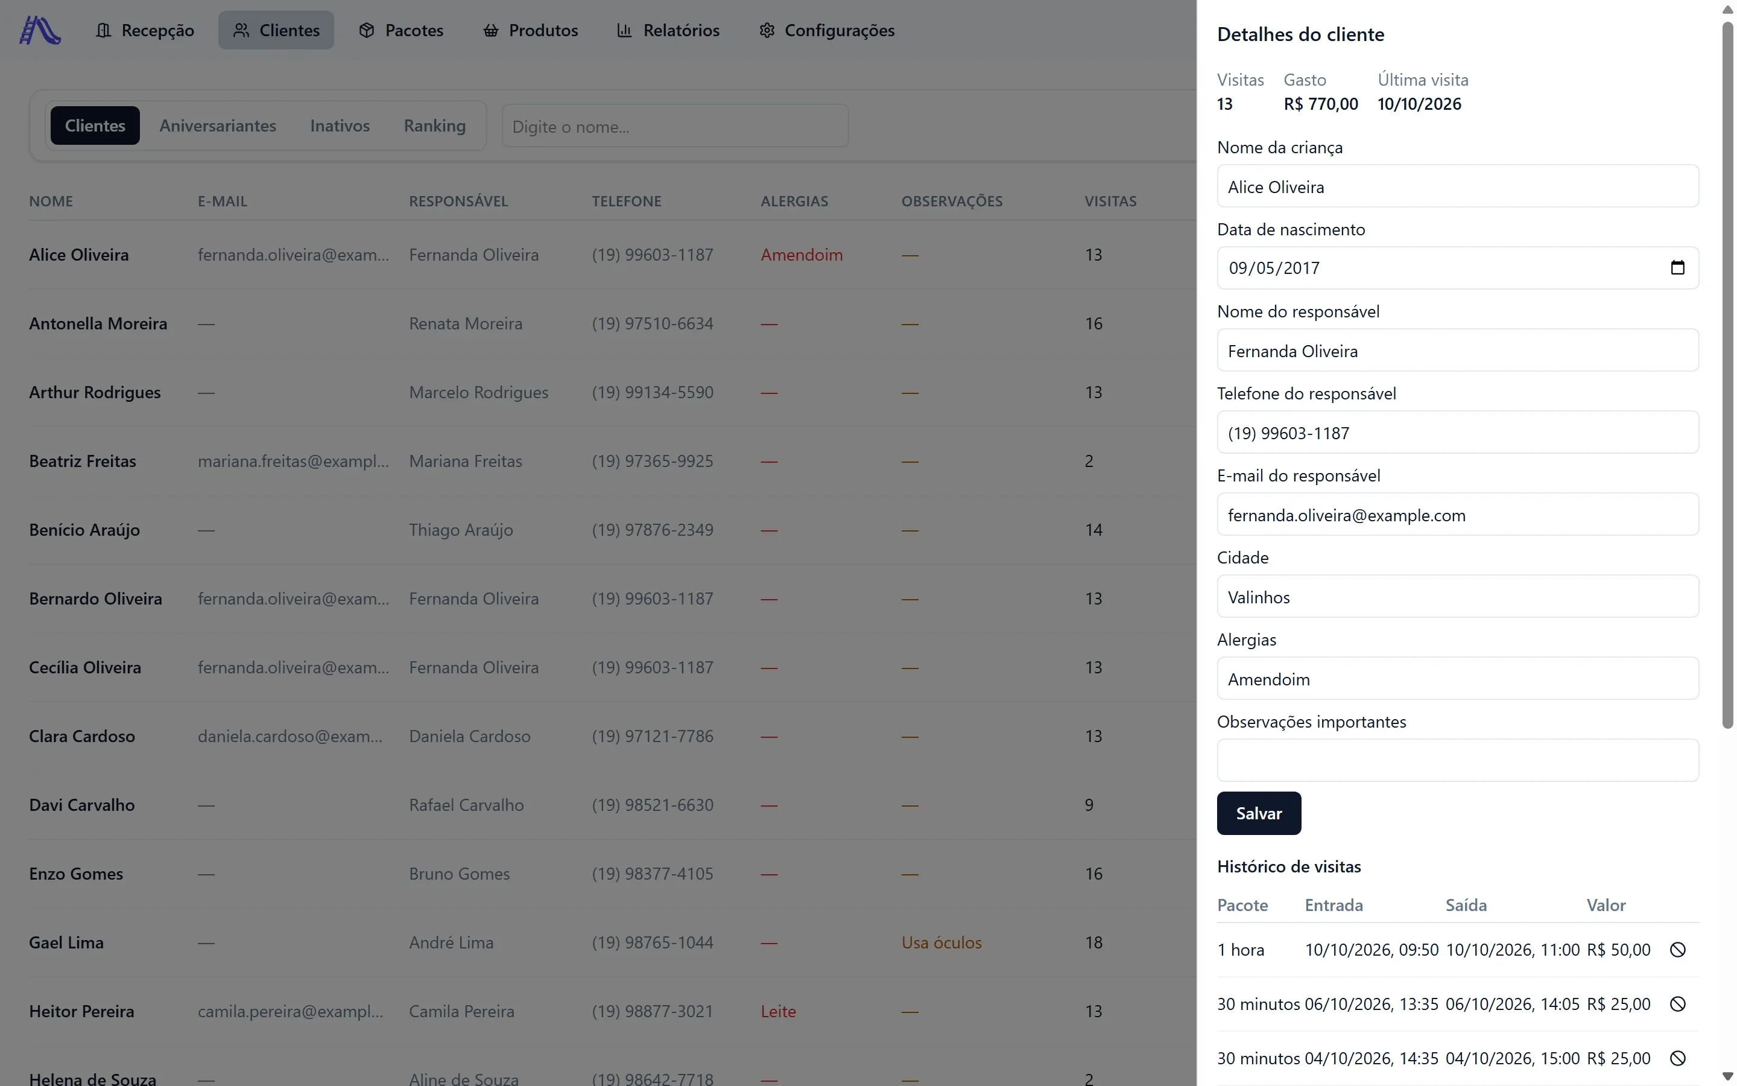Edit the Nome da criança field
Screen dimensions: 1737x1086
pyautogui.click(x=1458, y=187)
